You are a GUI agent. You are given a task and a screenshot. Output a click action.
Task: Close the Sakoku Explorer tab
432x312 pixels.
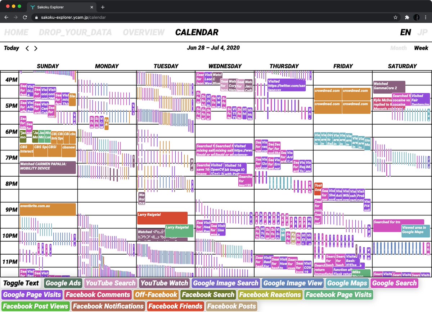tap(92, 7)
